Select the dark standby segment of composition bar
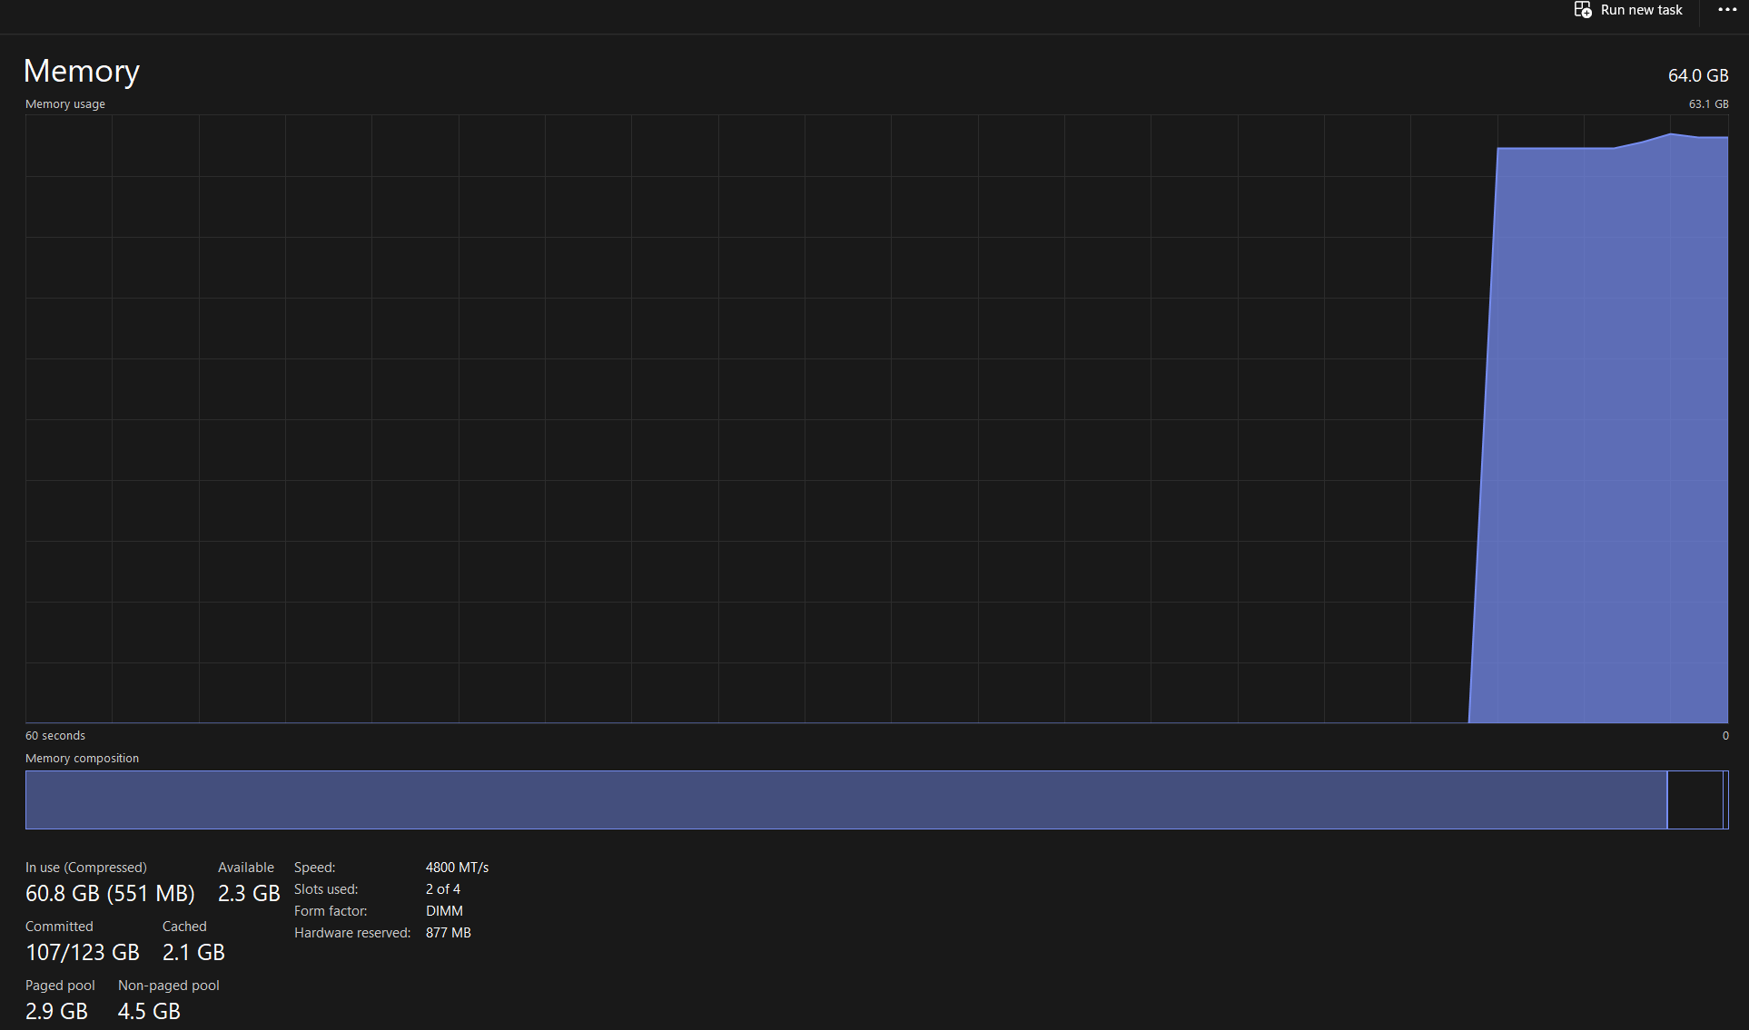Image resolution: width=1749 pixels, height=1030 pixels. coord(1695,799)
